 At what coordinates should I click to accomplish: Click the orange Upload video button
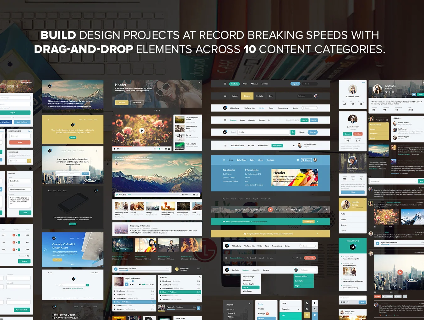coord(310,258)
